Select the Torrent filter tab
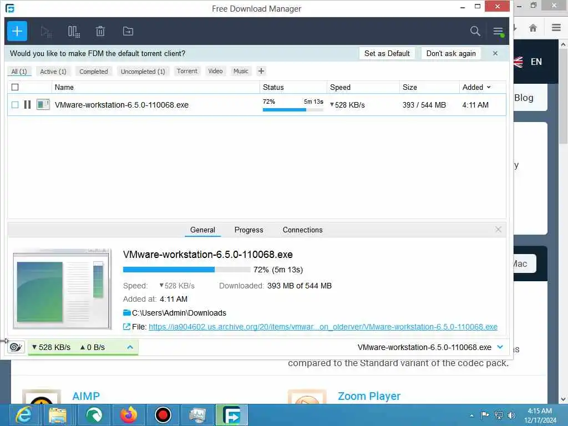The height and width of the screenshot is (426, 568). tap(187, 71)
